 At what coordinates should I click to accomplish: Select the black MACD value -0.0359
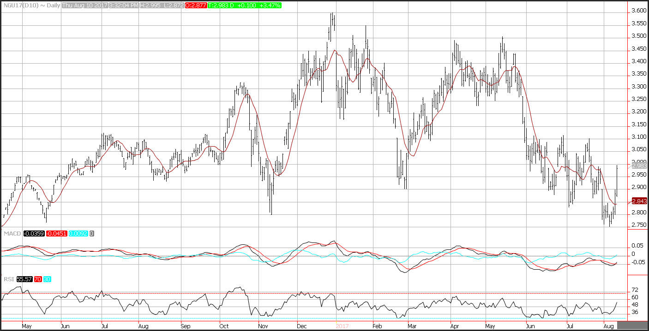point(34,234)
